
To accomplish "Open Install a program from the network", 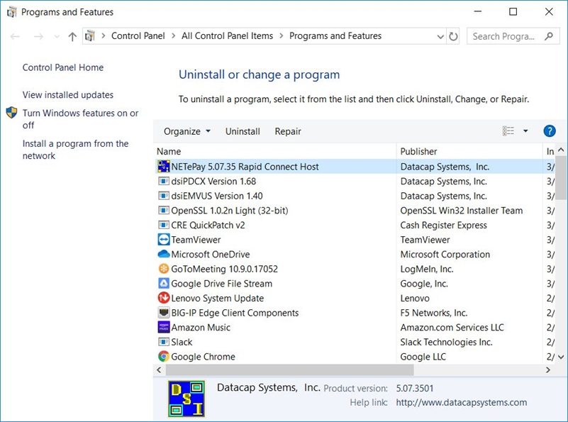I will [x=75, y=150].
